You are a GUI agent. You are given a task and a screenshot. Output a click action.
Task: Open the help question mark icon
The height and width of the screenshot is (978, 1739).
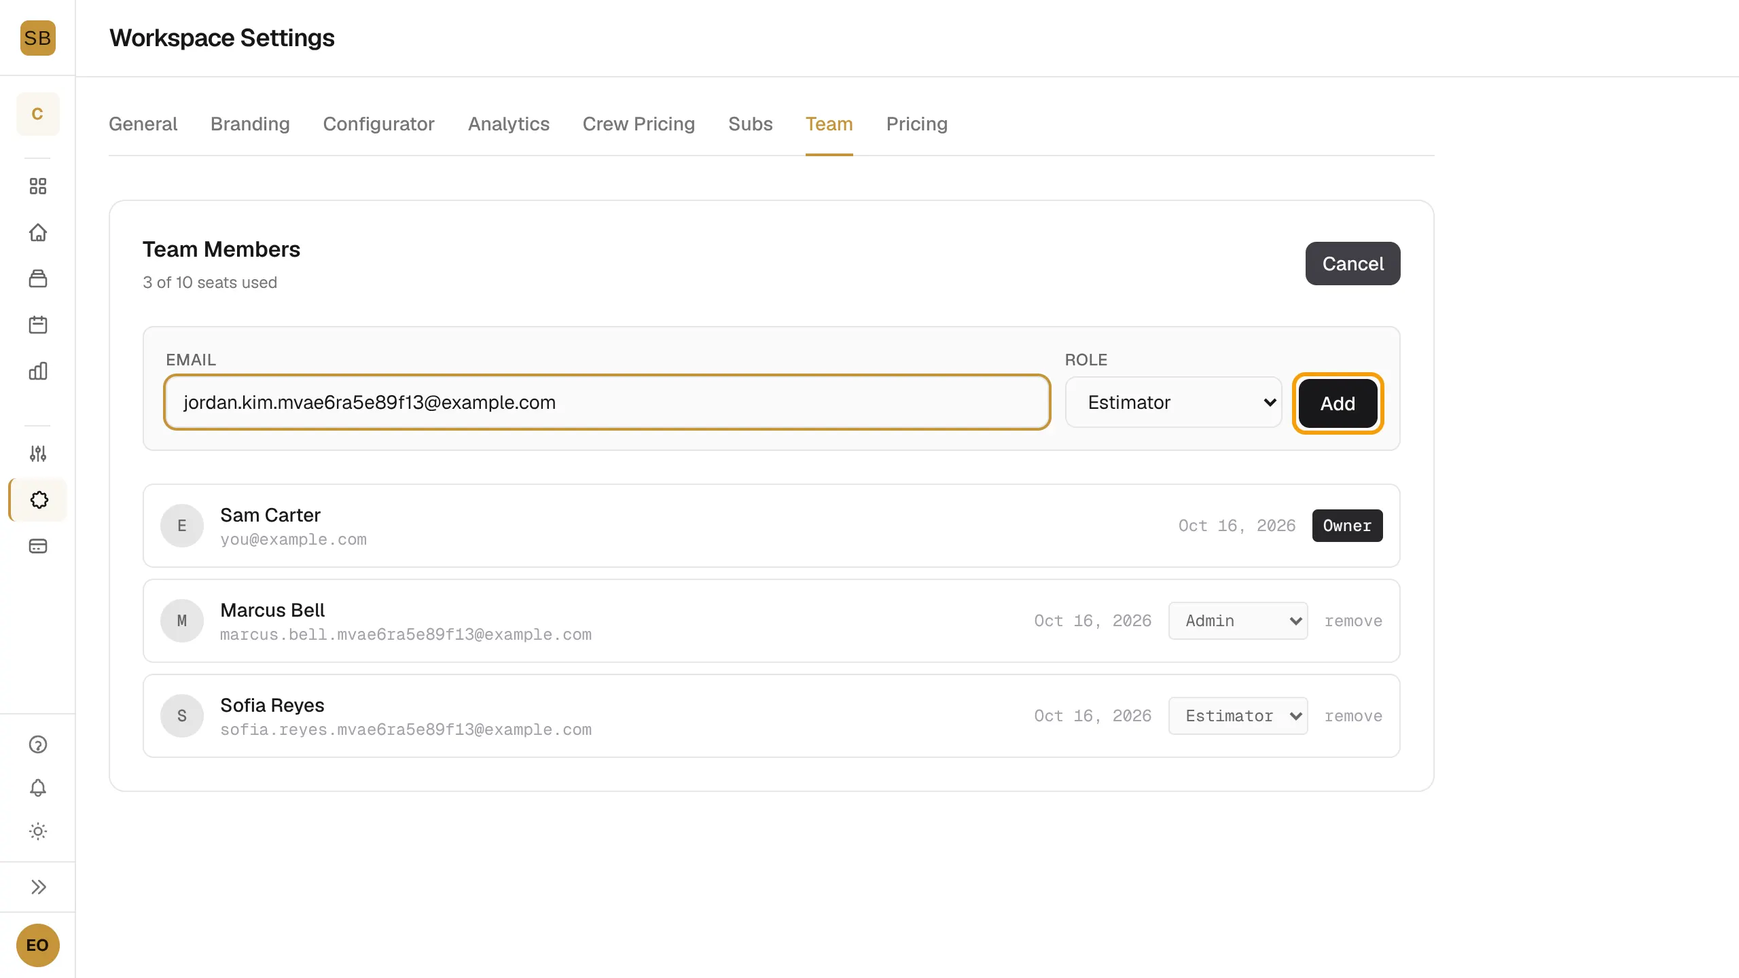38,744
